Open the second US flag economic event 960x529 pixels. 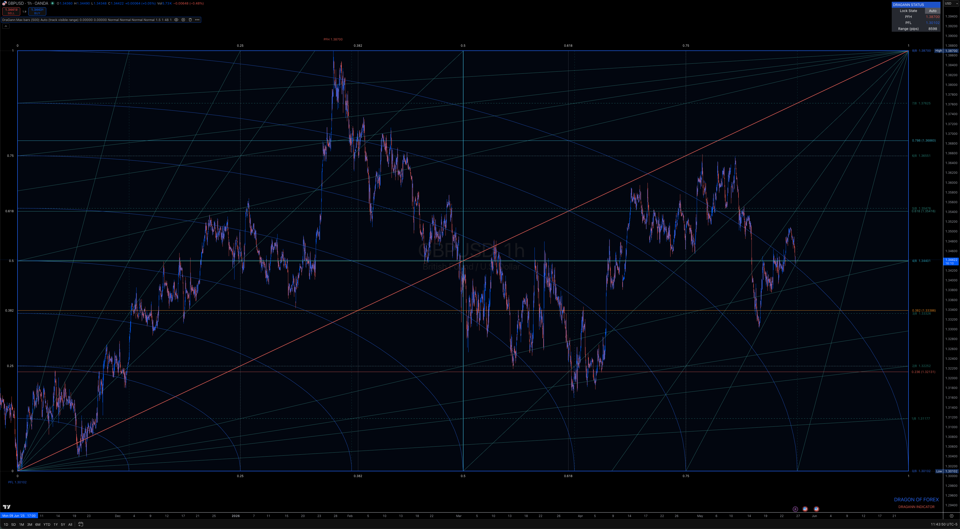[816, 509]
